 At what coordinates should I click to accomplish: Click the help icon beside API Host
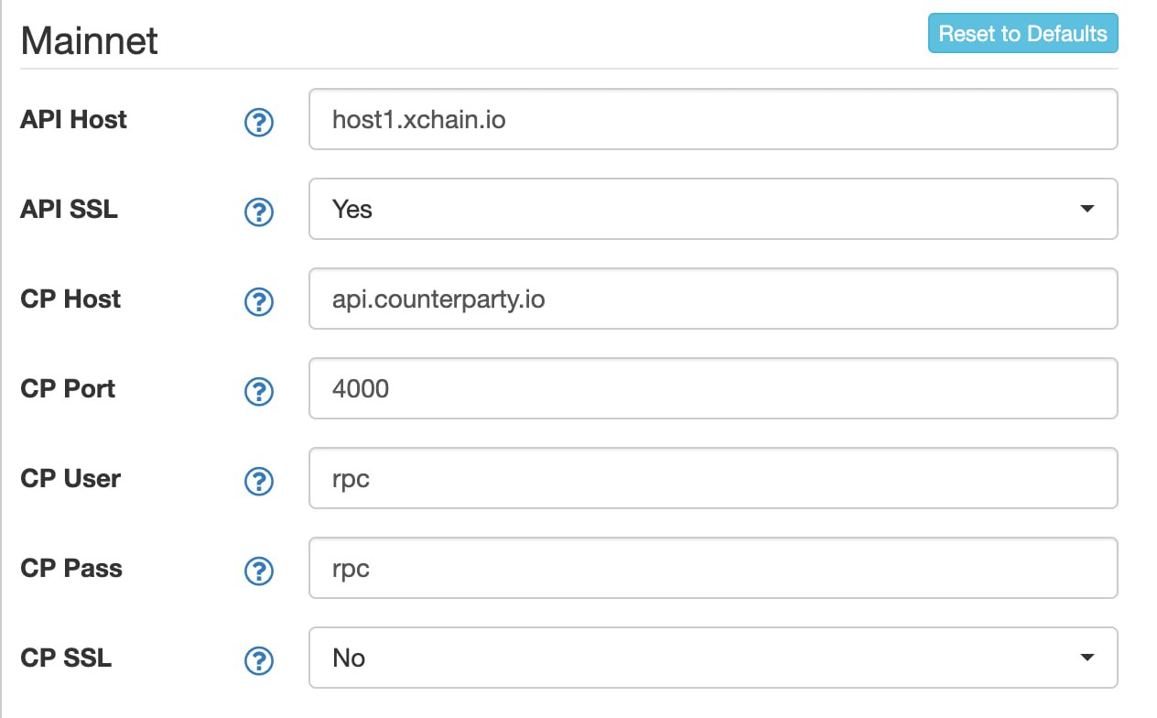[x=259, y=122]
